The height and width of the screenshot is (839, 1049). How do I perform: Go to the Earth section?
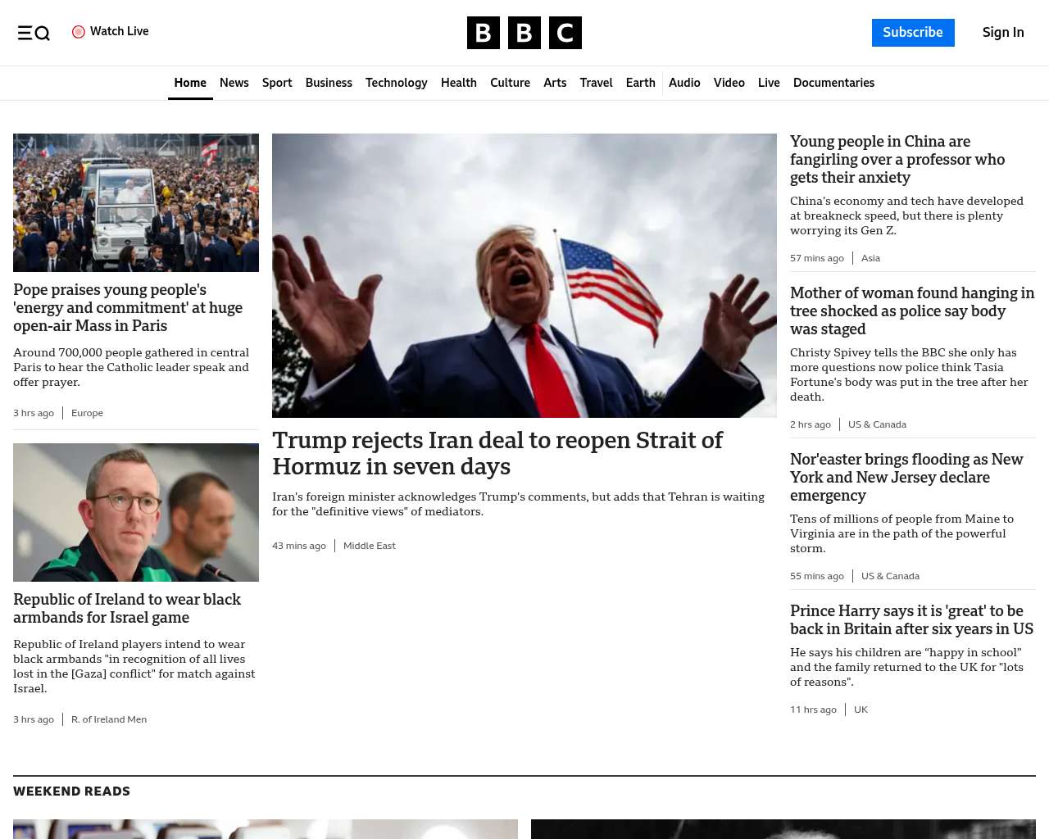pyautogui.click(x=641, y=83)
